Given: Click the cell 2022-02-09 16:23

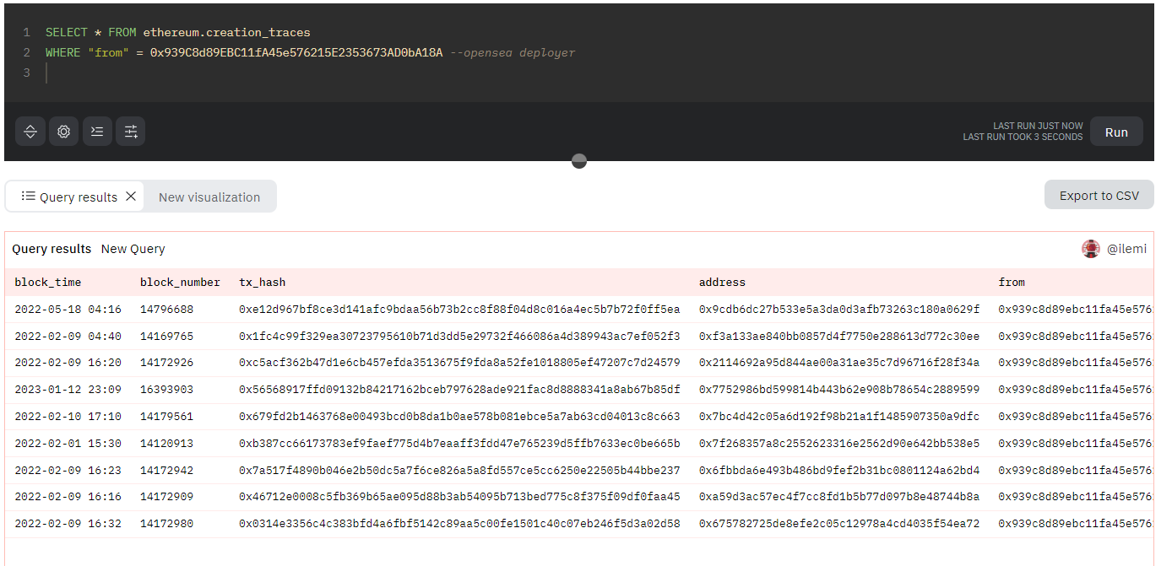Looking at the screenshot, I should (68, 471).
